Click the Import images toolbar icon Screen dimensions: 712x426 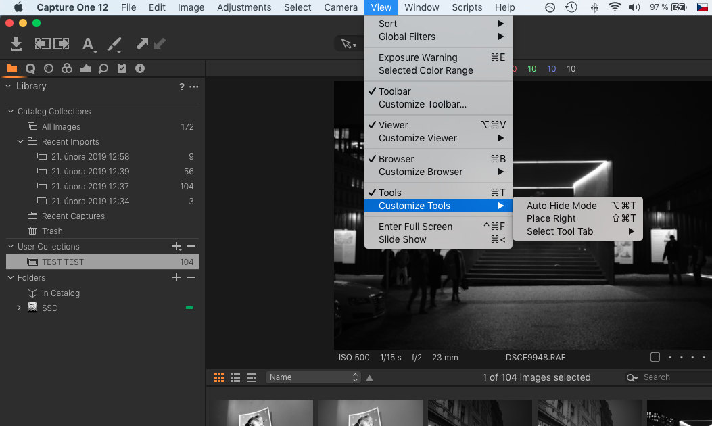pos(16,44)
